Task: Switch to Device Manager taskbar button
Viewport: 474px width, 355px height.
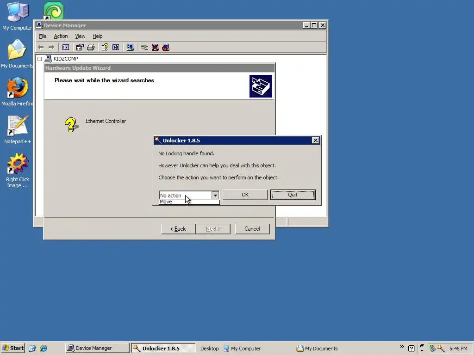Action: (x=97, y=348)
